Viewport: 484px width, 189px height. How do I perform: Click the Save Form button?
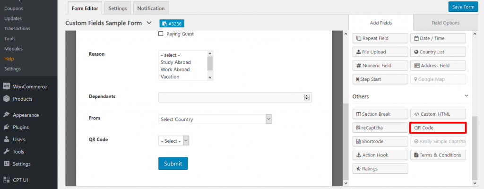pos(463,7)
